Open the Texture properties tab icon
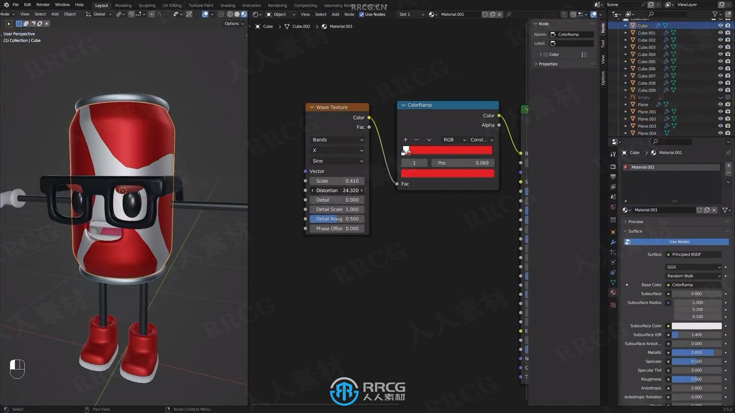Image resolution: width=735 pixels, height=413 pixels. [x=613, y=305]
